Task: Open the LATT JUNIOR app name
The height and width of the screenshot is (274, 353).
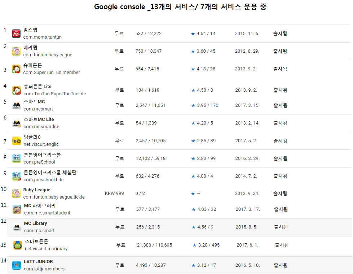Action: coord(39,262)
